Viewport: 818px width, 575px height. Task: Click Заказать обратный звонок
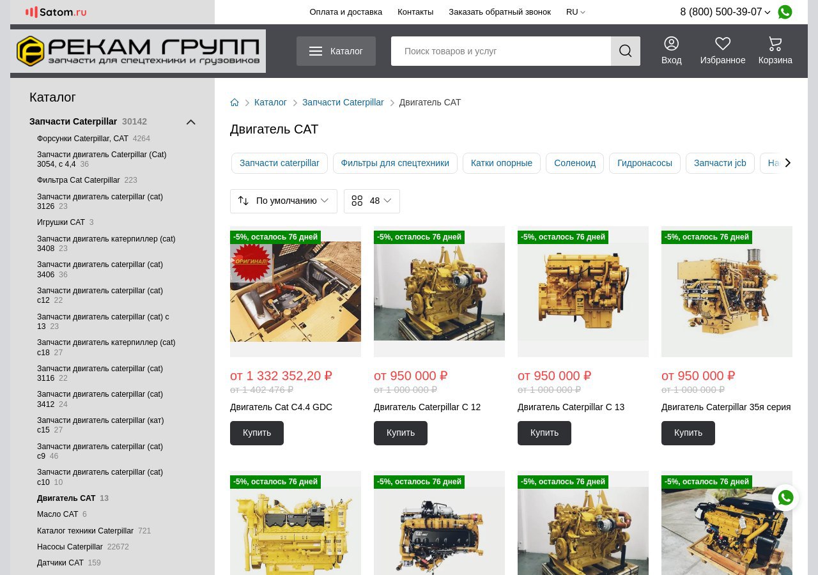[500, 12]
